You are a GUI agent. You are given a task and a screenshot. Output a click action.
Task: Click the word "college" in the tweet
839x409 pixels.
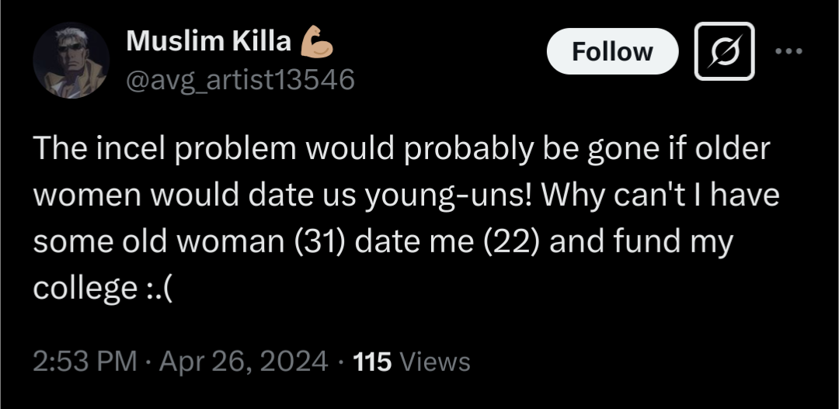[x=85, y=288]
